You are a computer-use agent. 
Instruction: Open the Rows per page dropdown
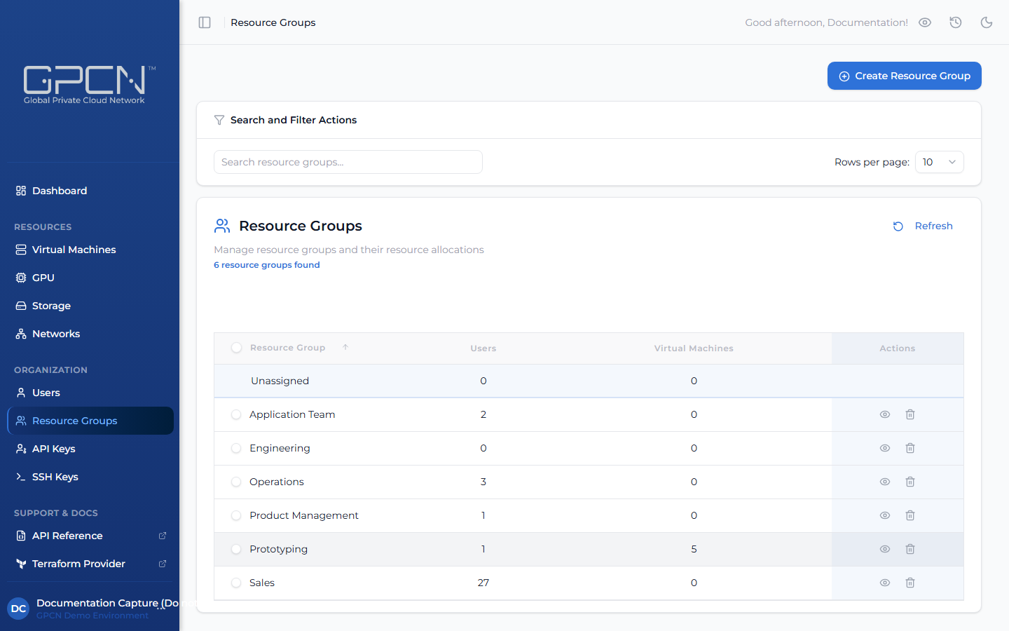(940, 162)
